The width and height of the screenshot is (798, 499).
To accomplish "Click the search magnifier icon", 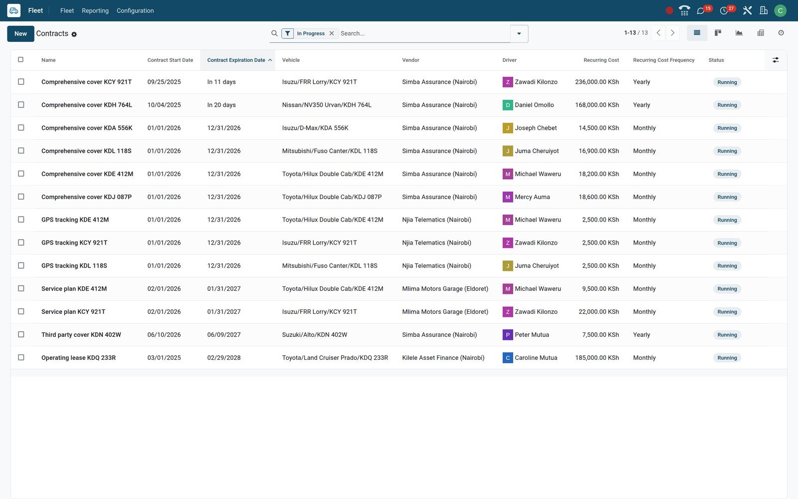I will pos(274,33).
